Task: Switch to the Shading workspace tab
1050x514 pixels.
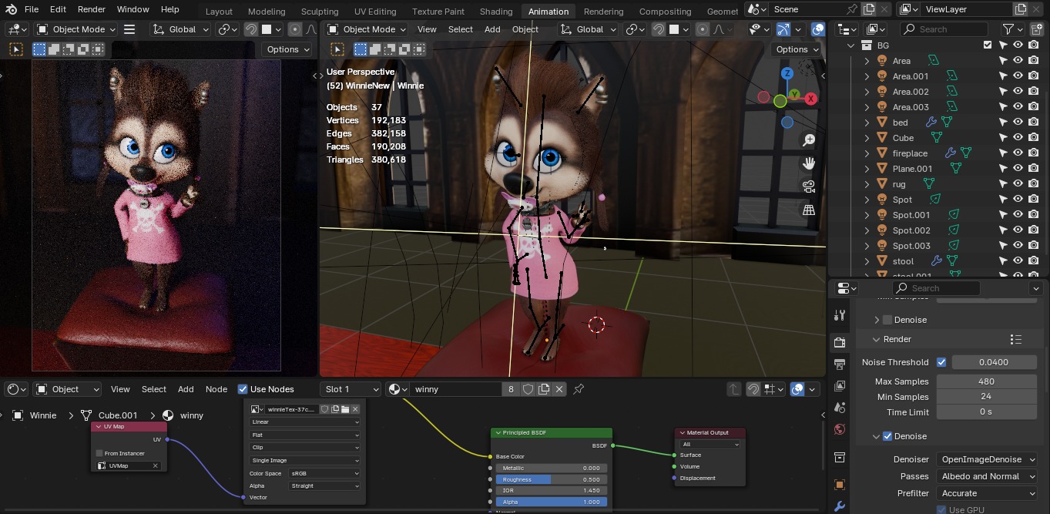Action: (495, 12)
